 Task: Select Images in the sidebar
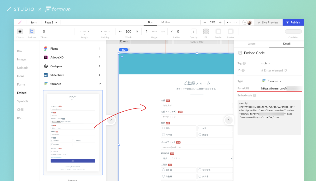(22, 59)
